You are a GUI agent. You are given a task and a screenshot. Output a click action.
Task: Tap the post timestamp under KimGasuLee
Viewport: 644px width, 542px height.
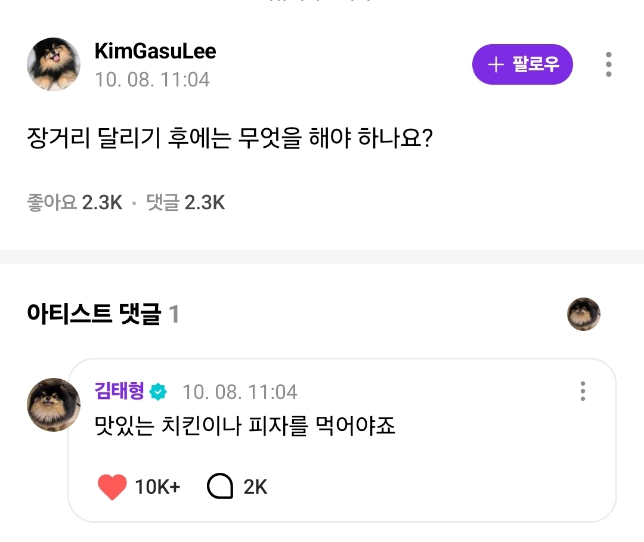(x=152, y=80)
